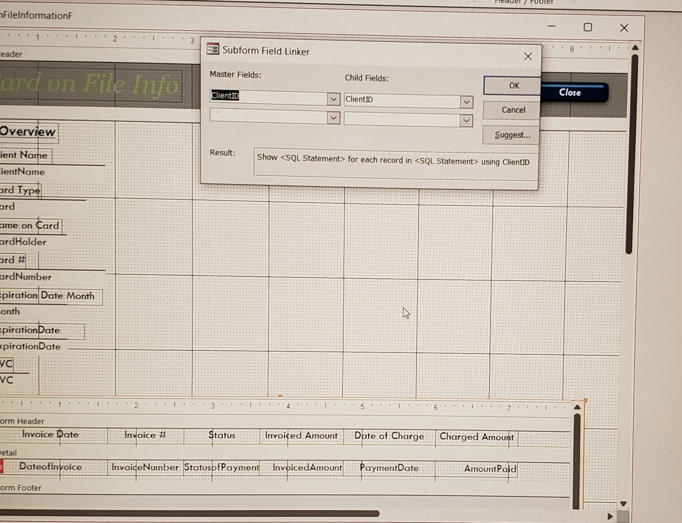Click the scroll down arrow at bottom right
682x523 pixels.
coord(623,504)
